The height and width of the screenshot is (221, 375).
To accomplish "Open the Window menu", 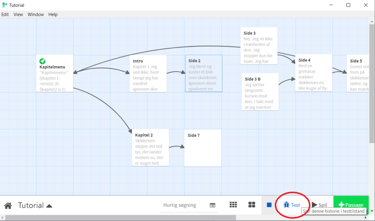I will coord(36,15).
